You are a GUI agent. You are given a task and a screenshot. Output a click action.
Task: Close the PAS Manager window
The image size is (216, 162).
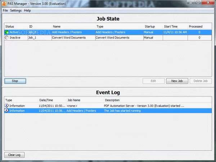(208, 3)
